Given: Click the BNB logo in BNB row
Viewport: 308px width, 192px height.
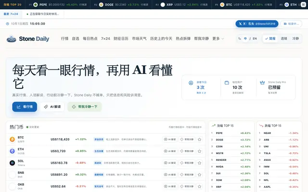Looking at the screenshot, I should (12, 175).
